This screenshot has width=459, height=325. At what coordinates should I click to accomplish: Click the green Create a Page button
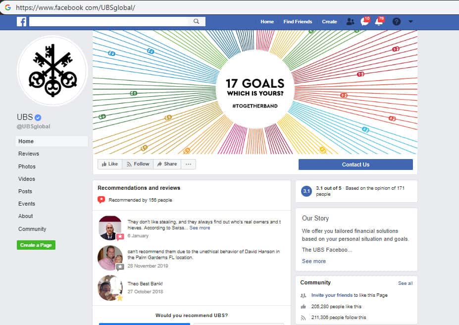click(x=36, y=245)
